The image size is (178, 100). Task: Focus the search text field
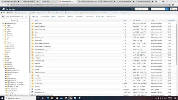[158, 9]
